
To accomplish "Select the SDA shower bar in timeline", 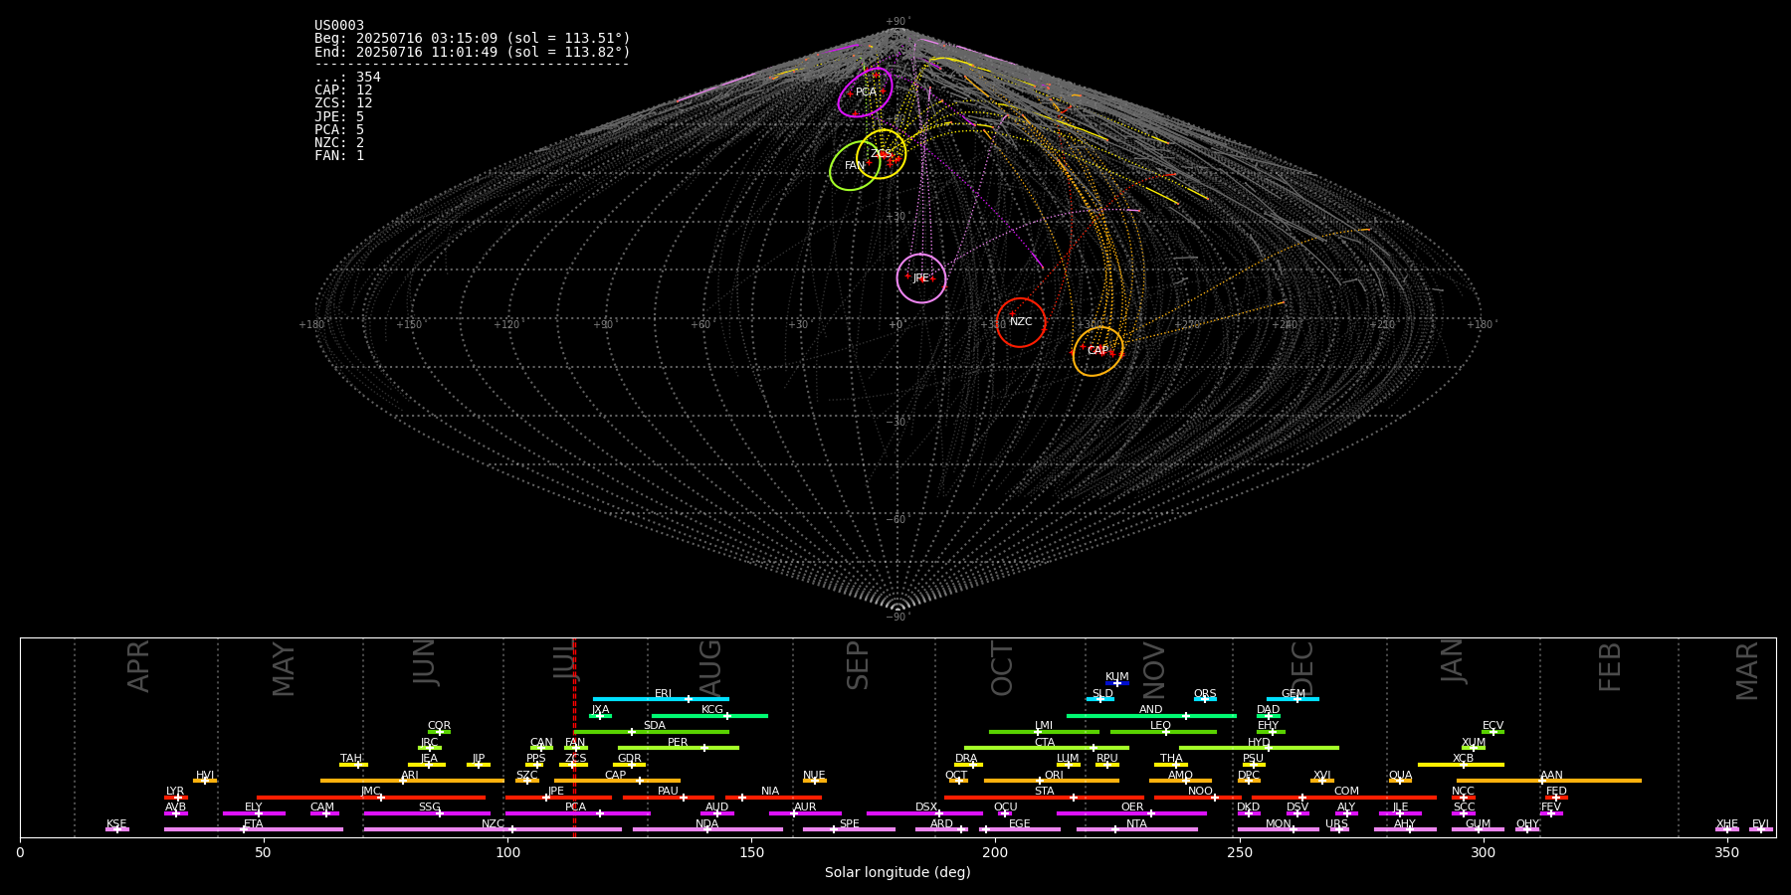I will point(652,732).
